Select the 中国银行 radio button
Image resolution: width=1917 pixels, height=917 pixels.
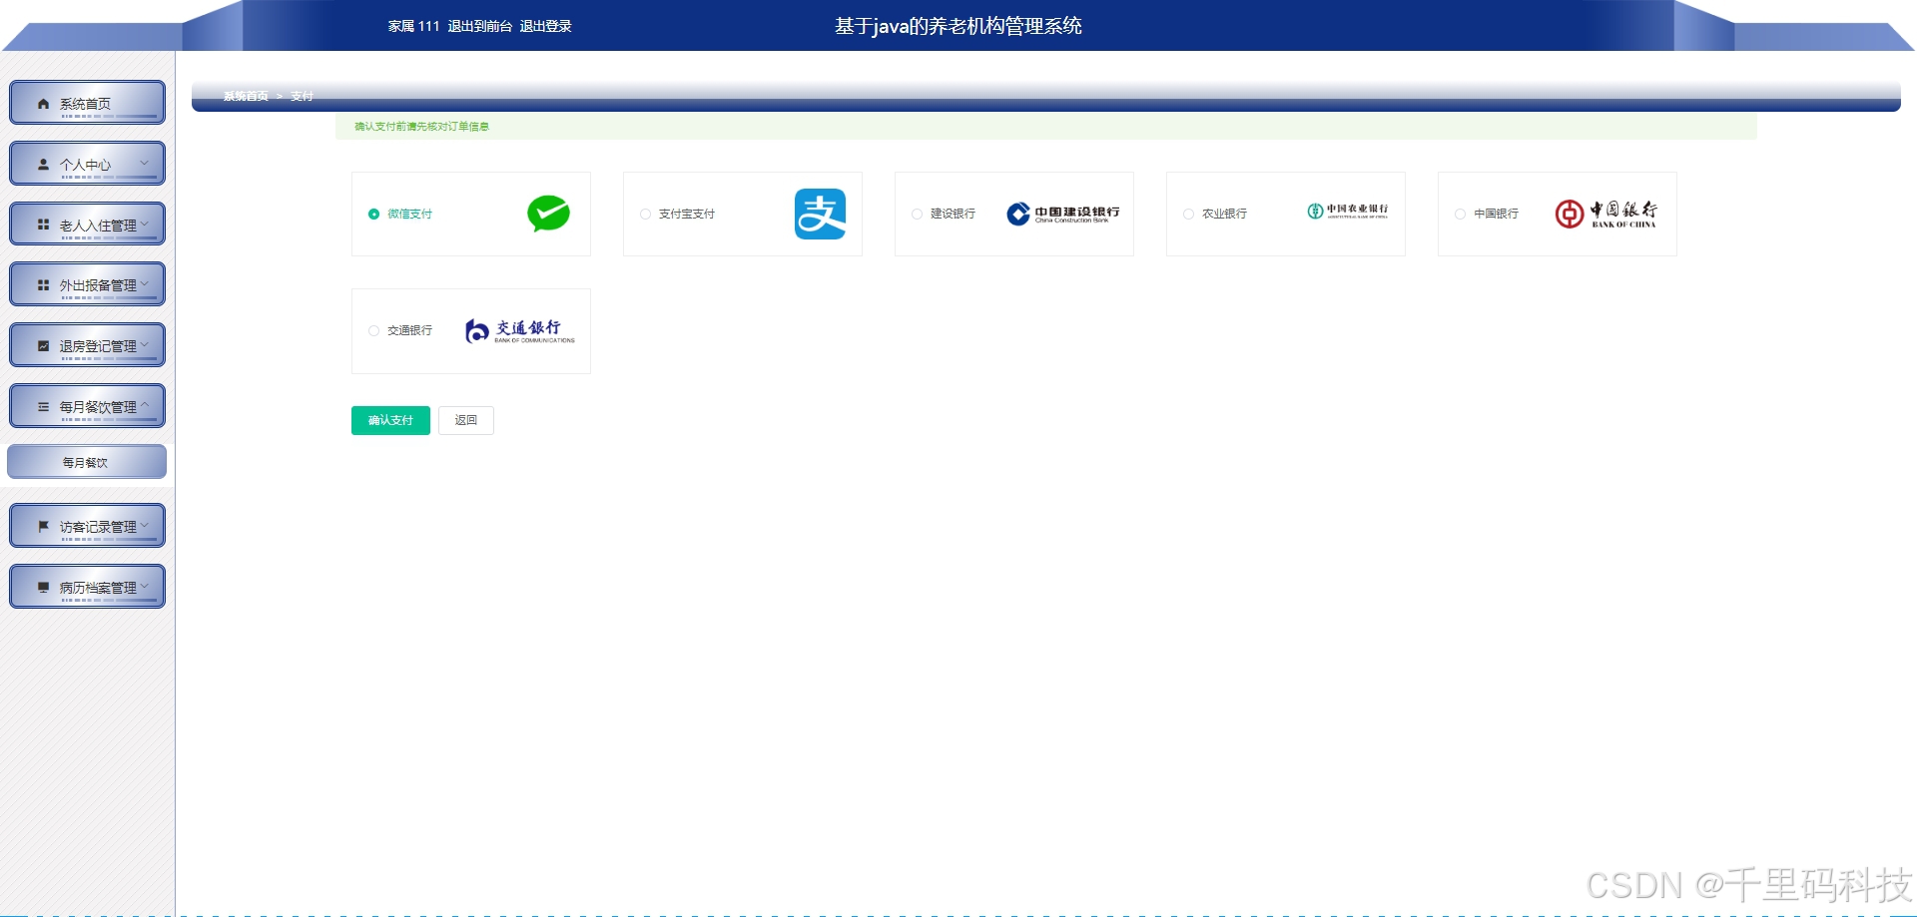click(x=1460, y=214)
